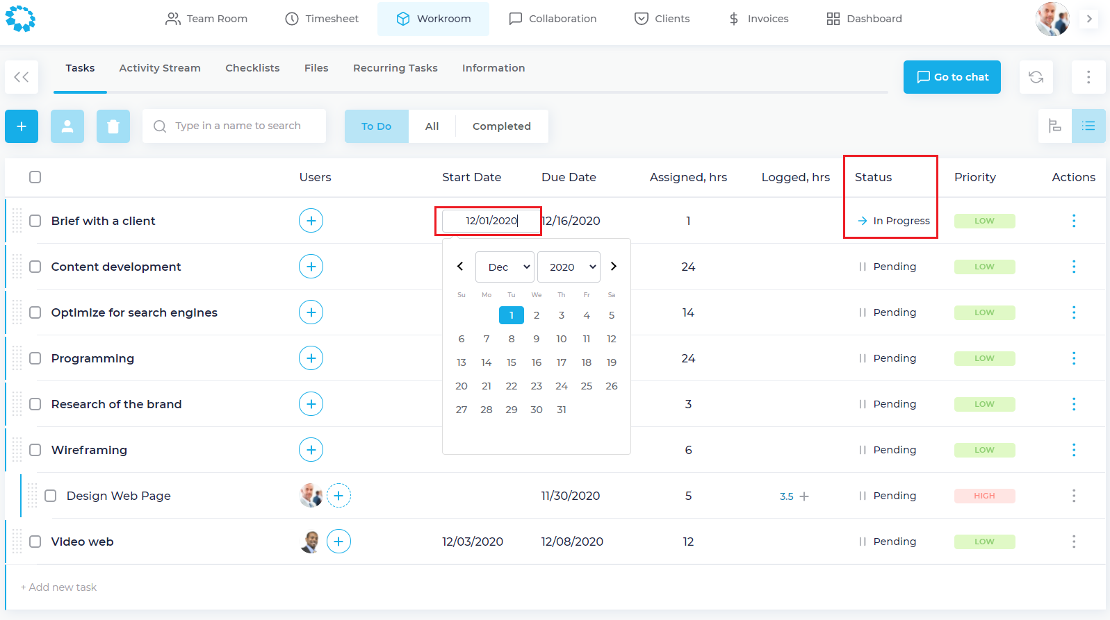The width and height of the screenshot is (1110, 620).
Task: Add a user to Programming task
Action: coord(311,358)
